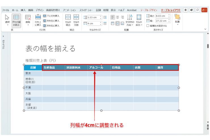Click the record button icon in title area

click(x=186, y=10)
